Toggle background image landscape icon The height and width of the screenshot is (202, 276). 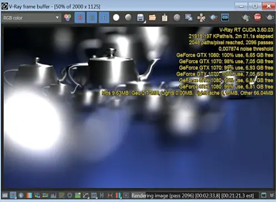[x=78, y=195]
